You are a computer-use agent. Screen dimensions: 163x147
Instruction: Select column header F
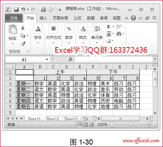coord(93,67)
